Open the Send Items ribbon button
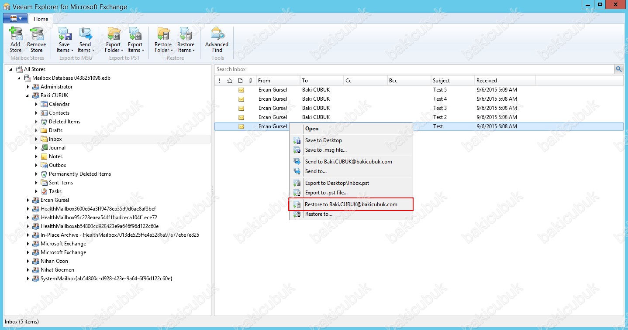The image size is (628, 330). 85,39
